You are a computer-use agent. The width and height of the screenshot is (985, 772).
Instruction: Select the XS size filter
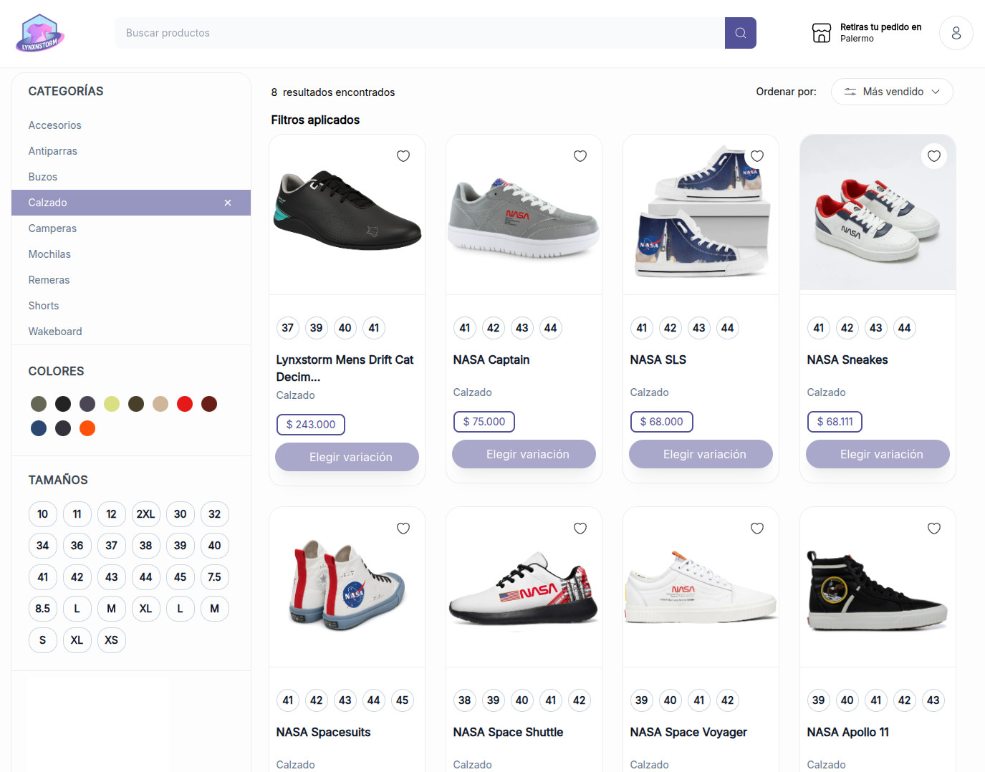click(111, 640)
